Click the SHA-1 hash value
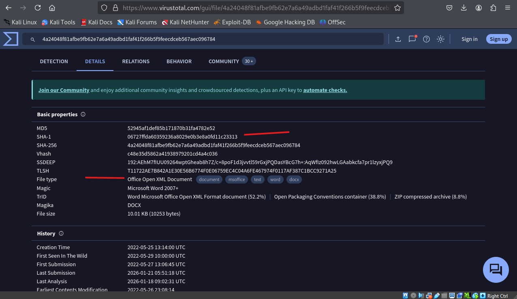This screenshot has width=517, height=299. (182, 137)
